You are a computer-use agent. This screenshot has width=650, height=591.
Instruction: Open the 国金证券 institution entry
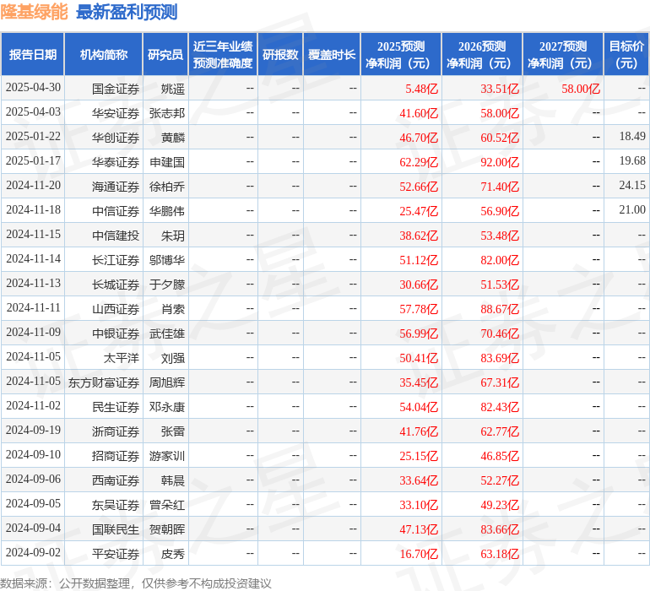tap(116, 88)
